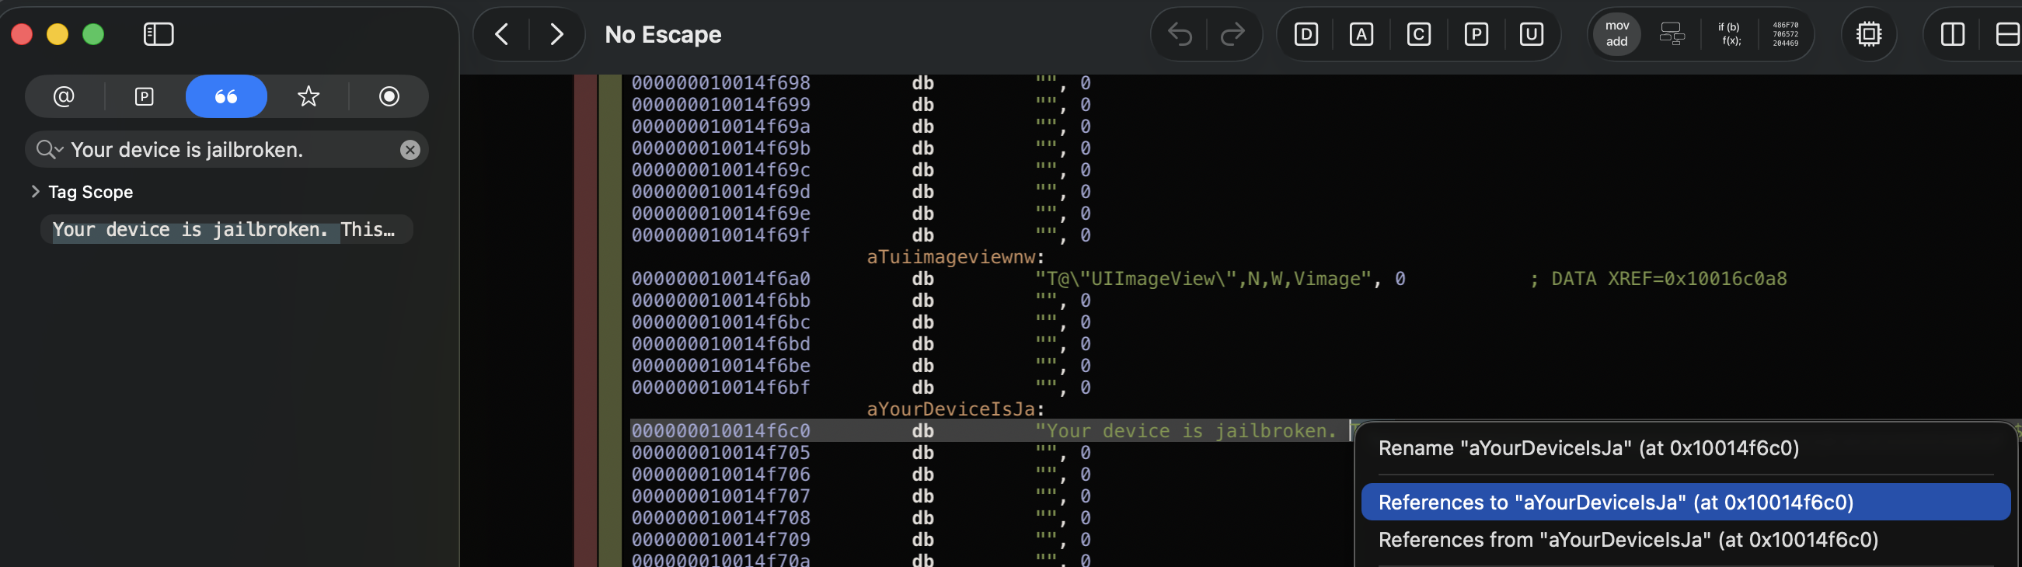
Task: Select address 000000010014f6a0
Action: pos(720,279)
